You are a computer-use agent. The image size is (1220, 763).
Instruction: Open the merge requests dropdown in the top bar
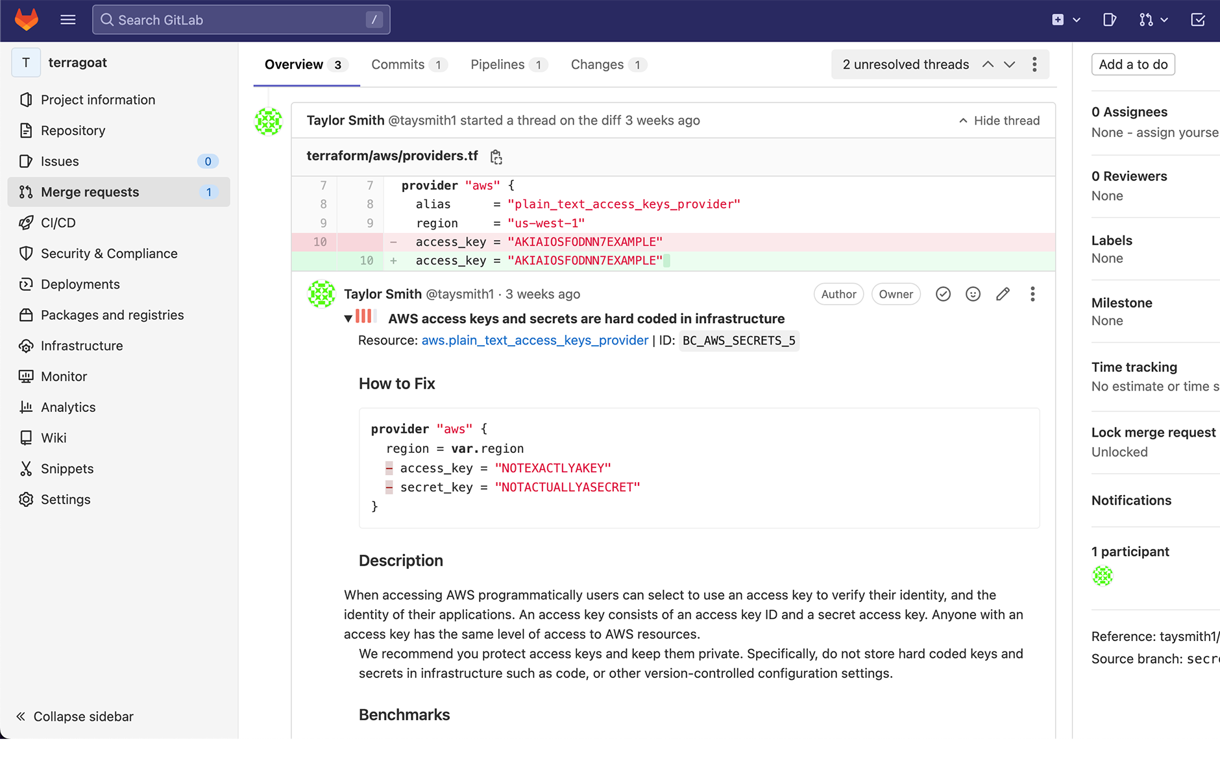(1153, 19)
